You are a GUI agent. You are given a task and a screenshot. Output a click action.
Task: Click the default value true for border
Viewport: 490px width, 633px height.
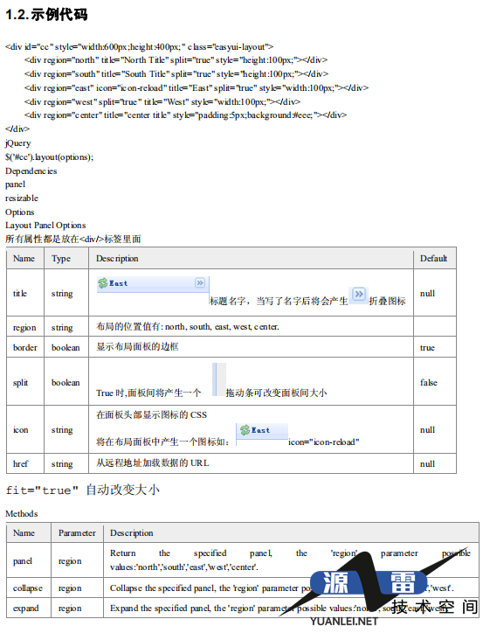tap(427, 348)
